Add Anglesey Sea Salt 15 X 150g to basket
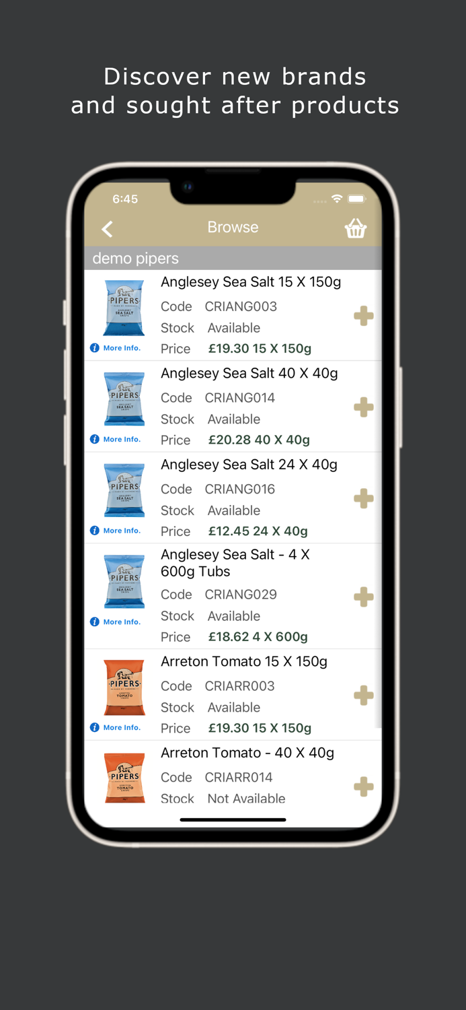The height and width of the screenshot is (1010, 466). click(363, 315)
